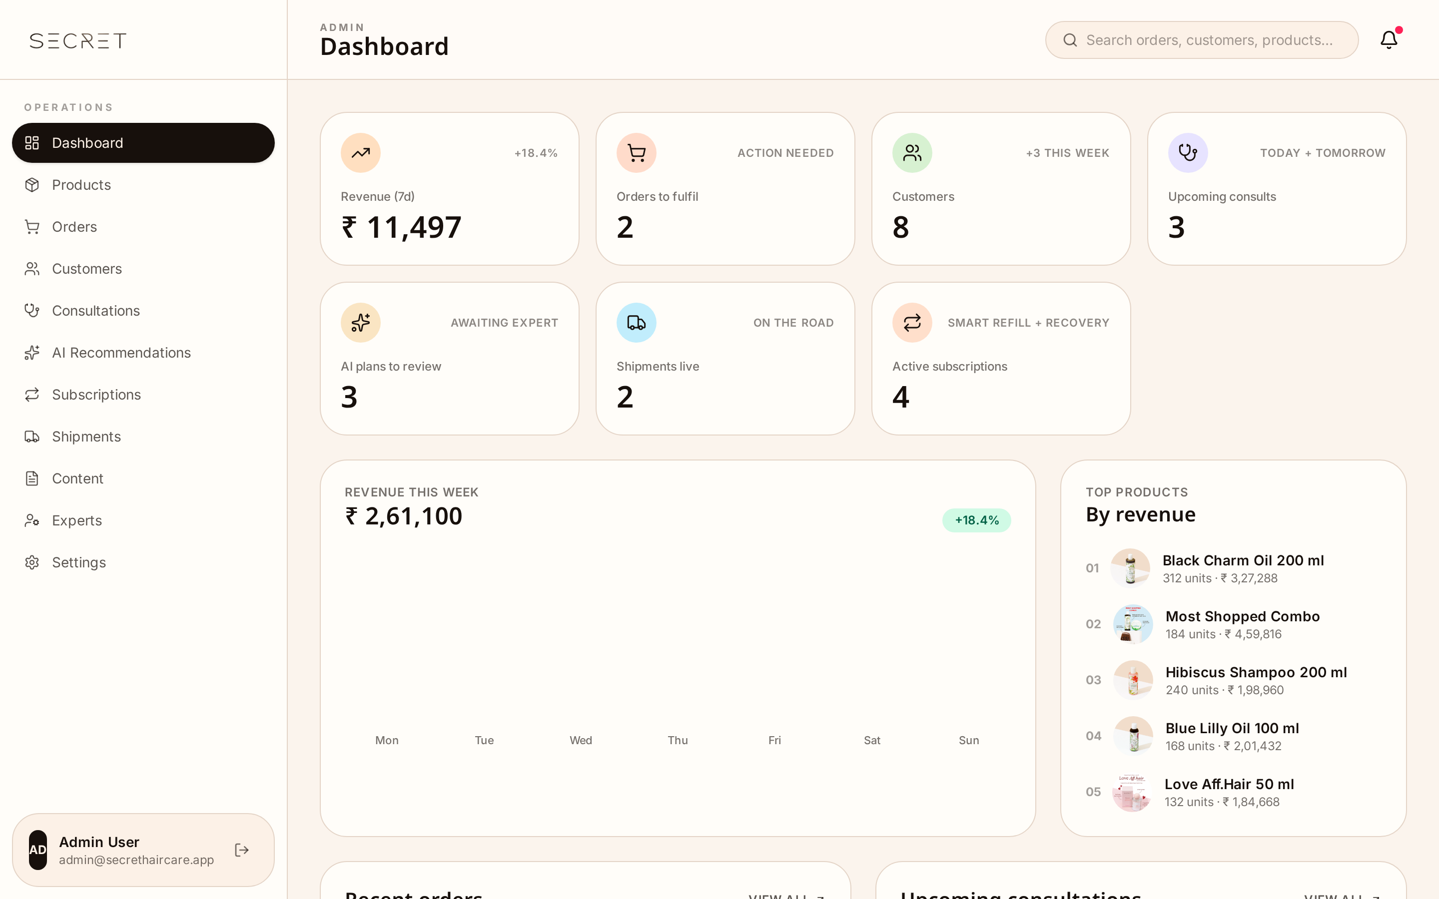Click the Admin User name
The image size is (1439, 899).
[x=99, y=842]
